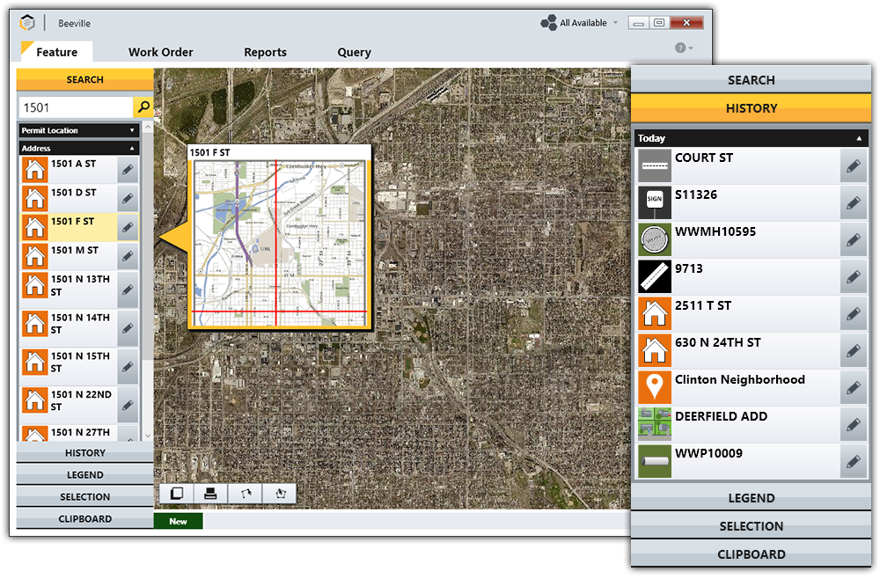Screen dimensions: 880x579
Task: Click the place marker icon for Clinton Neighborhood
Action: tap(655, 387)
